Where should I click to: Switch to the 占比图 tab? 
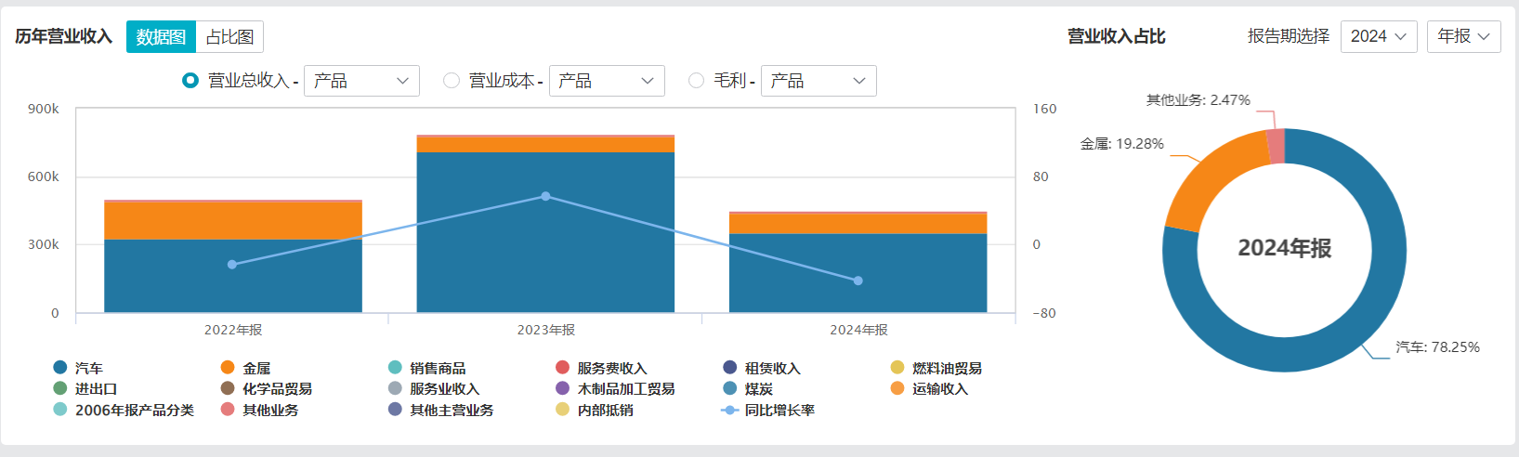pos(229,37)
